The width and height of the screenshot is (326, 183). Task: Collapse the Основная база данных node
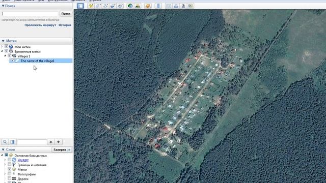tap(2, 155)
